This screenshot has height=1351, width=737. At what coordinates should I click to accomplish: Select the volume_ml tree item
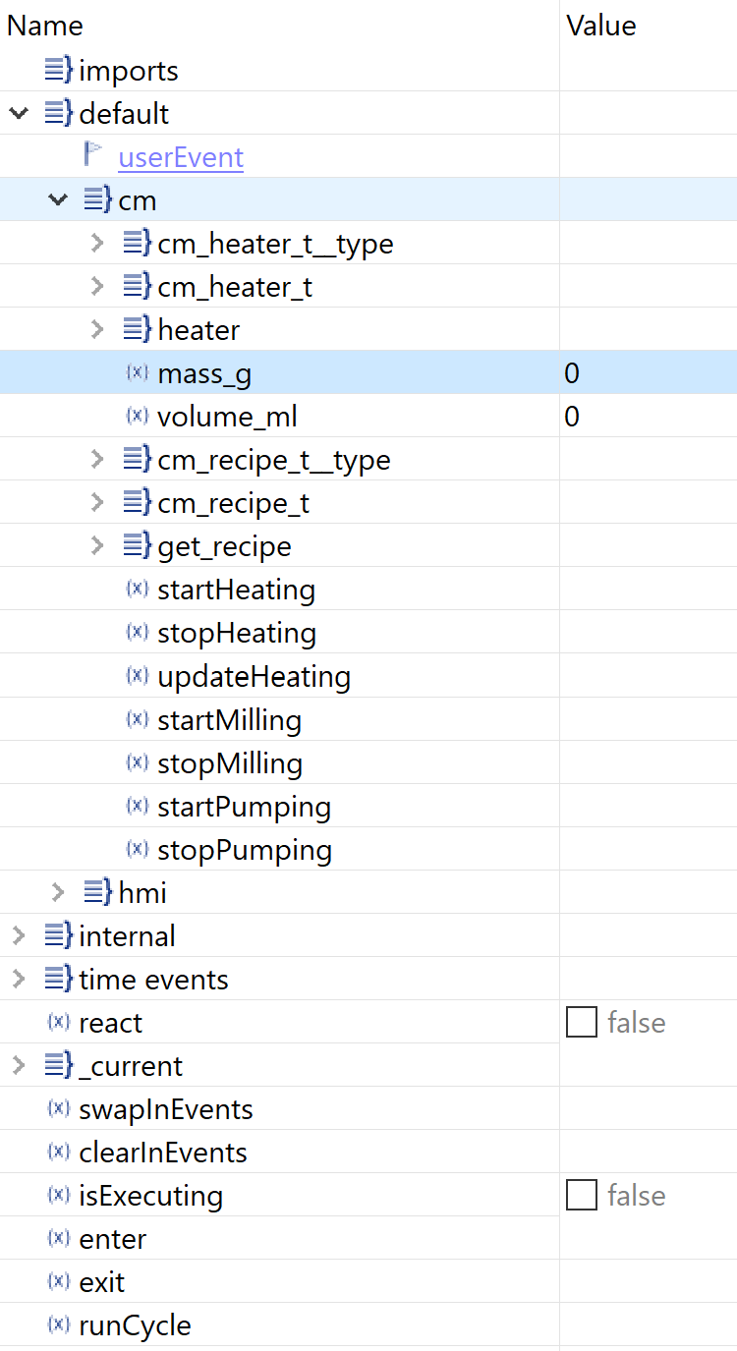[227, 416]
